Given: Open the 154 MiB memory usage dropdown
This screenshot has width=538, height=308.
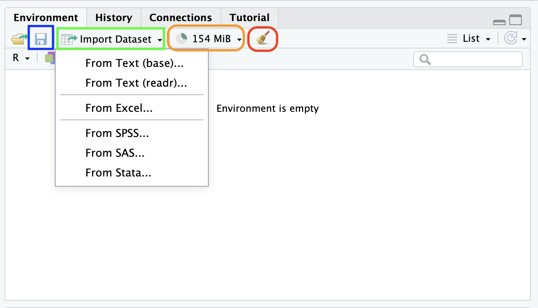Looking at the screenshot, I should [207, 39].
